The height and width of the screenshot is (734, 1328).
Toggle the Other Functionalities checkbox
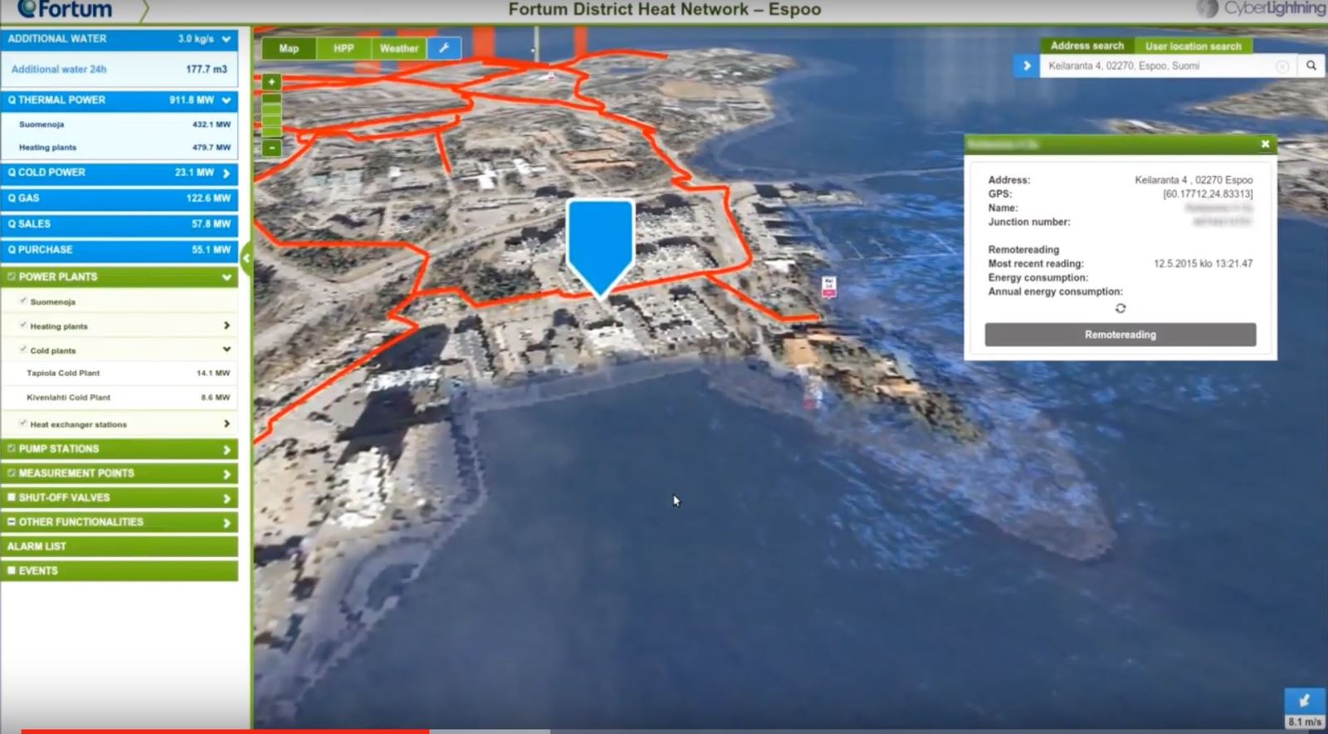[12, 521]
